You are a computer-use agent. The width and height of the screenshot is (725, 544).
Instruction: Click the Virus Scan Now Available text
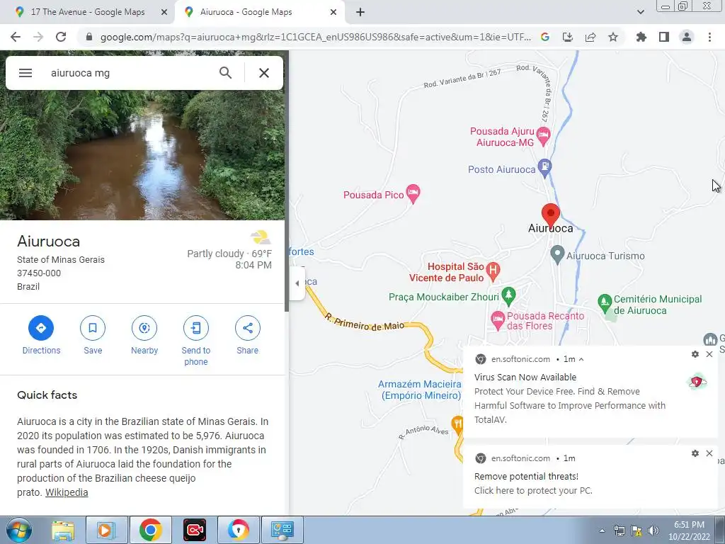tap(525, 377)
